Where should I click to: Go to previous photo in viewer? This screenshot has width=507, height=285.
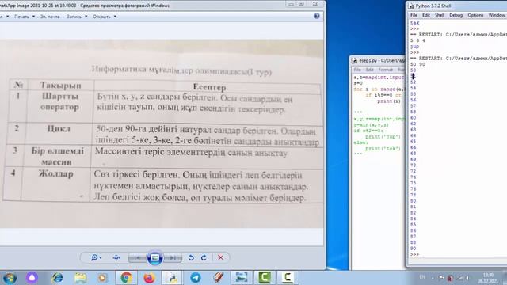137,257
